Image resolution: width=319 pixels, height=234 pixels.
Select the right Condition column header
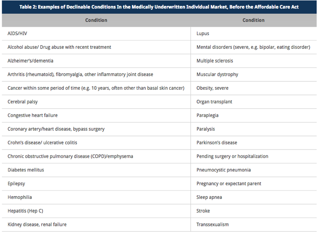(x=253, y=20)
